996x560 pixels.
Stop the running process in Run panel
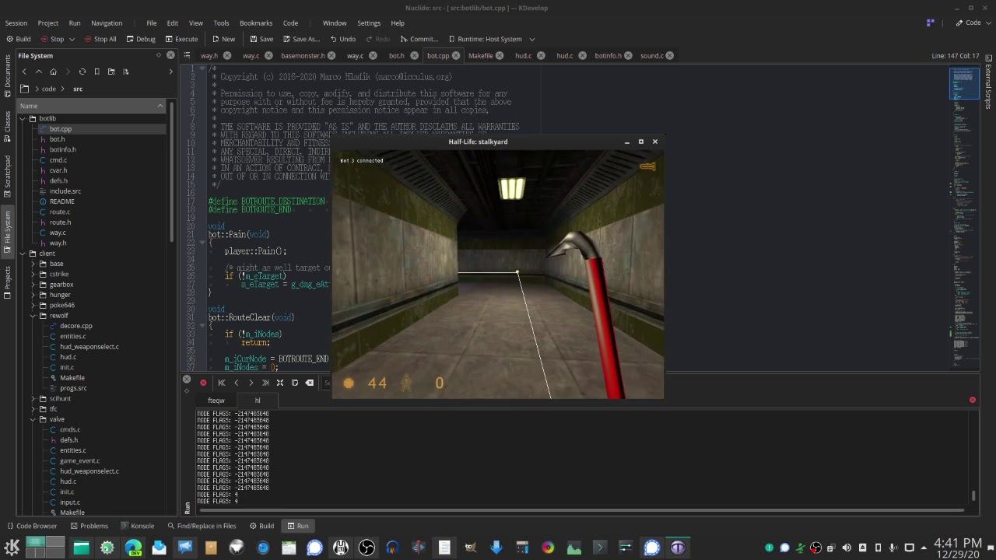(x=203, y=383)
